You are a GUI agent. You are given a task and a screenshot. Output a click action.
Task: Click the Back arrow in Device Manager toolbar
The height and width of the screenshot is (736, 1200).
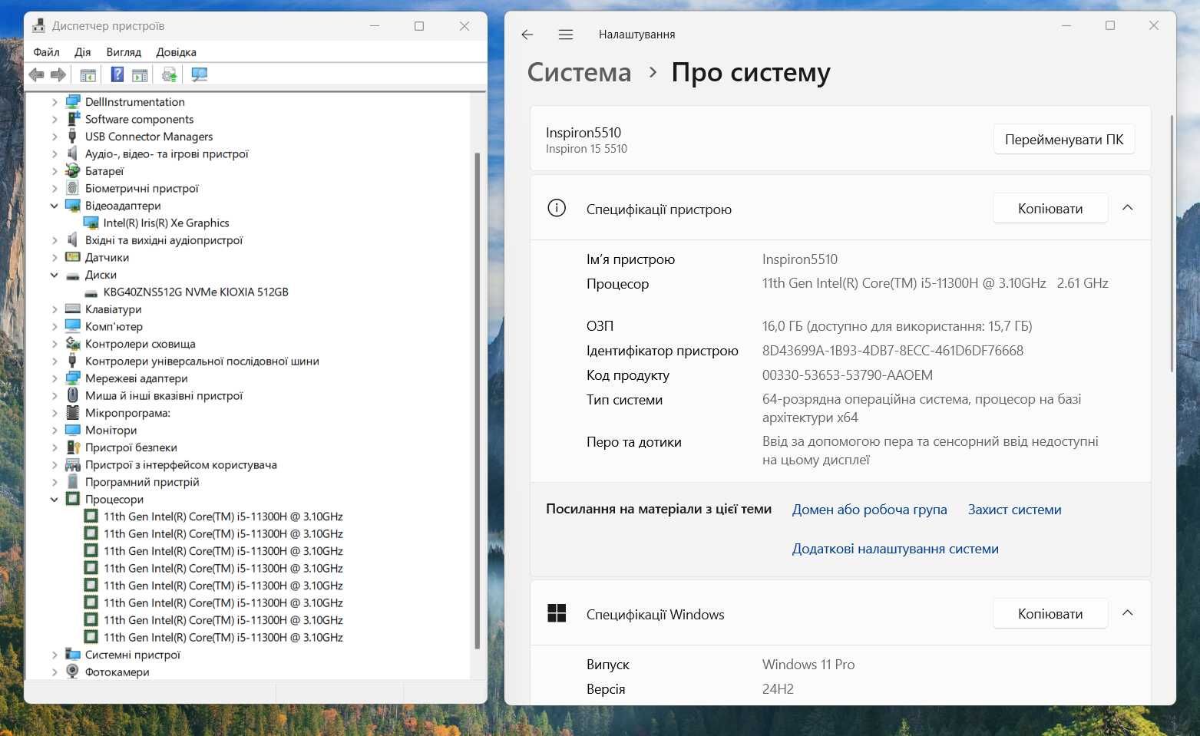point(36,74)
